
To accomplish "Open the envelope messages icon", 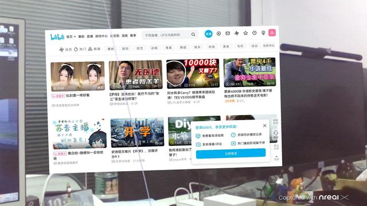I will [x=228, y=33].
